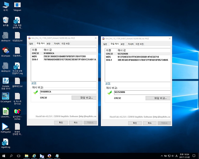Image resolution: width=199 pixels, height=159 pixels.
Task: Open the BCompare desktop shortcut
Action: [6, 52]
